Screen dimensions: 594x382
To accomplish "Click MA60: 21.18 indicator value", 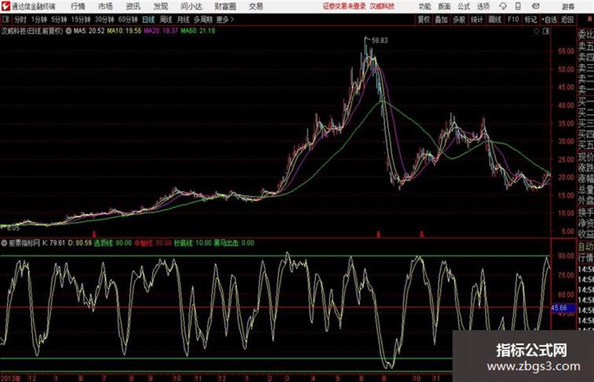I will (x=198, y=31).
